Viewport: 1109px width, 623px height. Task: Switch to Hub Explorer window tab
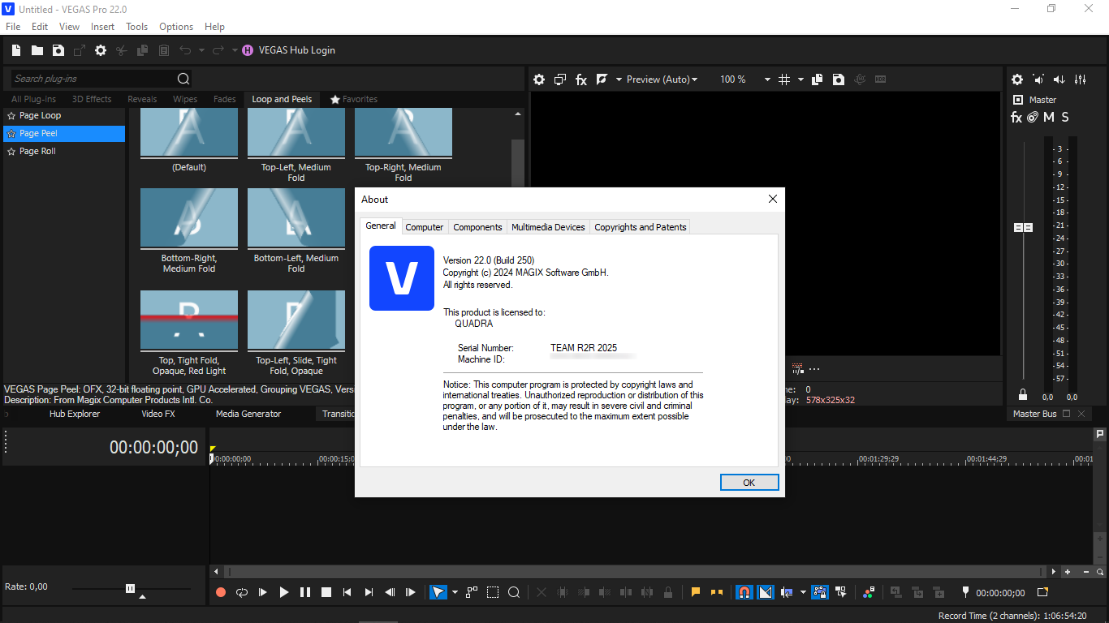(75, 414)
